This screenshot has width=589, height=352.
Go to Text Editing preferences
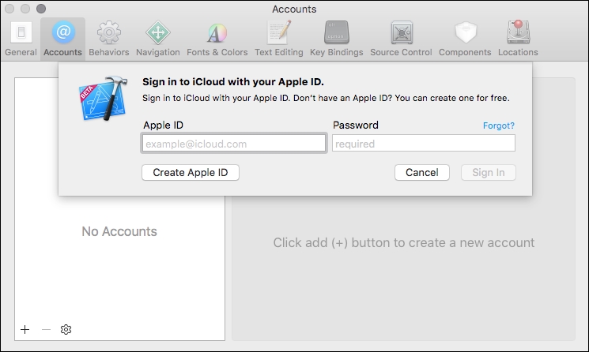coord(279,39)
